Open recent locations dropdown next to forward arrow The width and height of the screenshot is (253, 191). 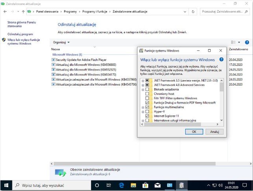[18, 12]
